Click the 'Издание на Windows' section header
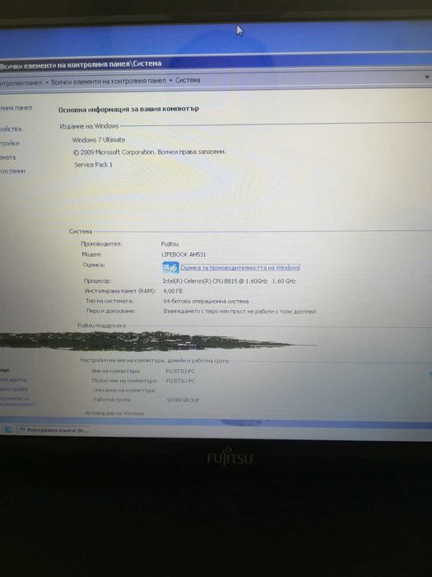 [x=89, y=126]
